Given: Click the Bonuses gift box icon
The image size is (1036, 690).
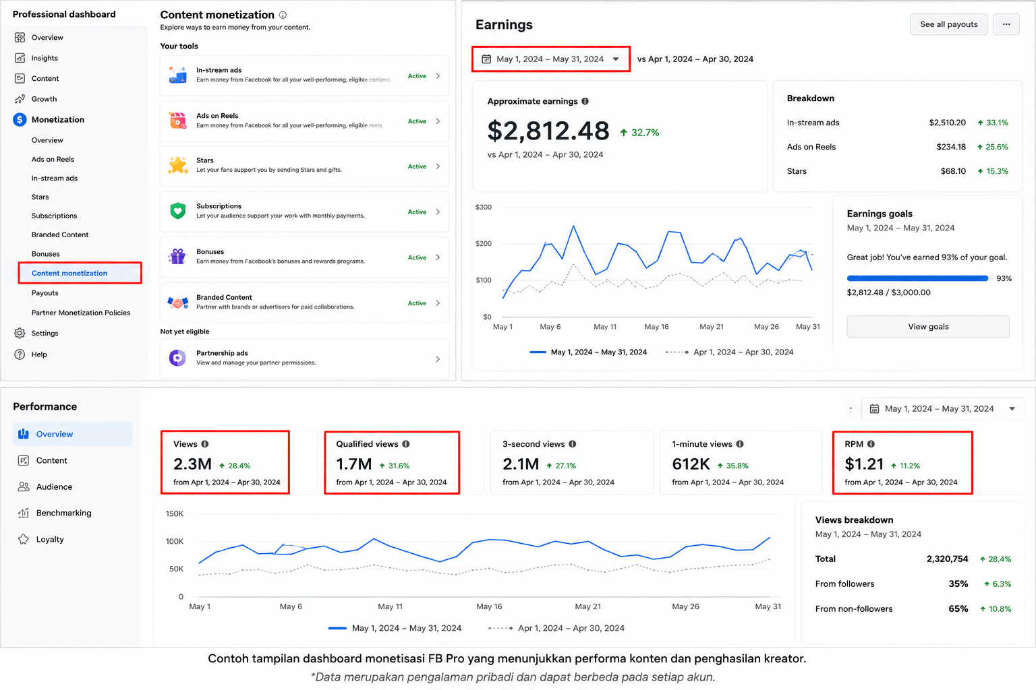Looking at the screenshot, I should pyautogui.click(x=178, y=257).
